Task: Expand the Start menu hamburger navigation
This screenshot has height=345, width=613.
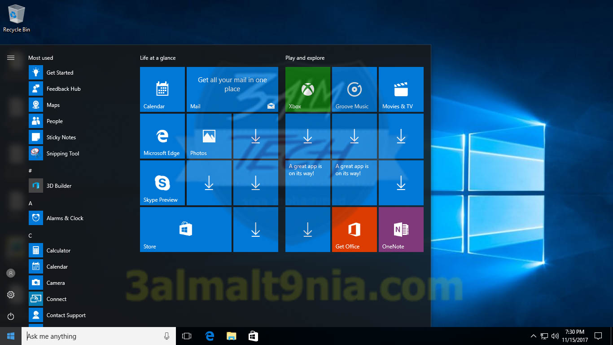Action: [x=11, y=57]
